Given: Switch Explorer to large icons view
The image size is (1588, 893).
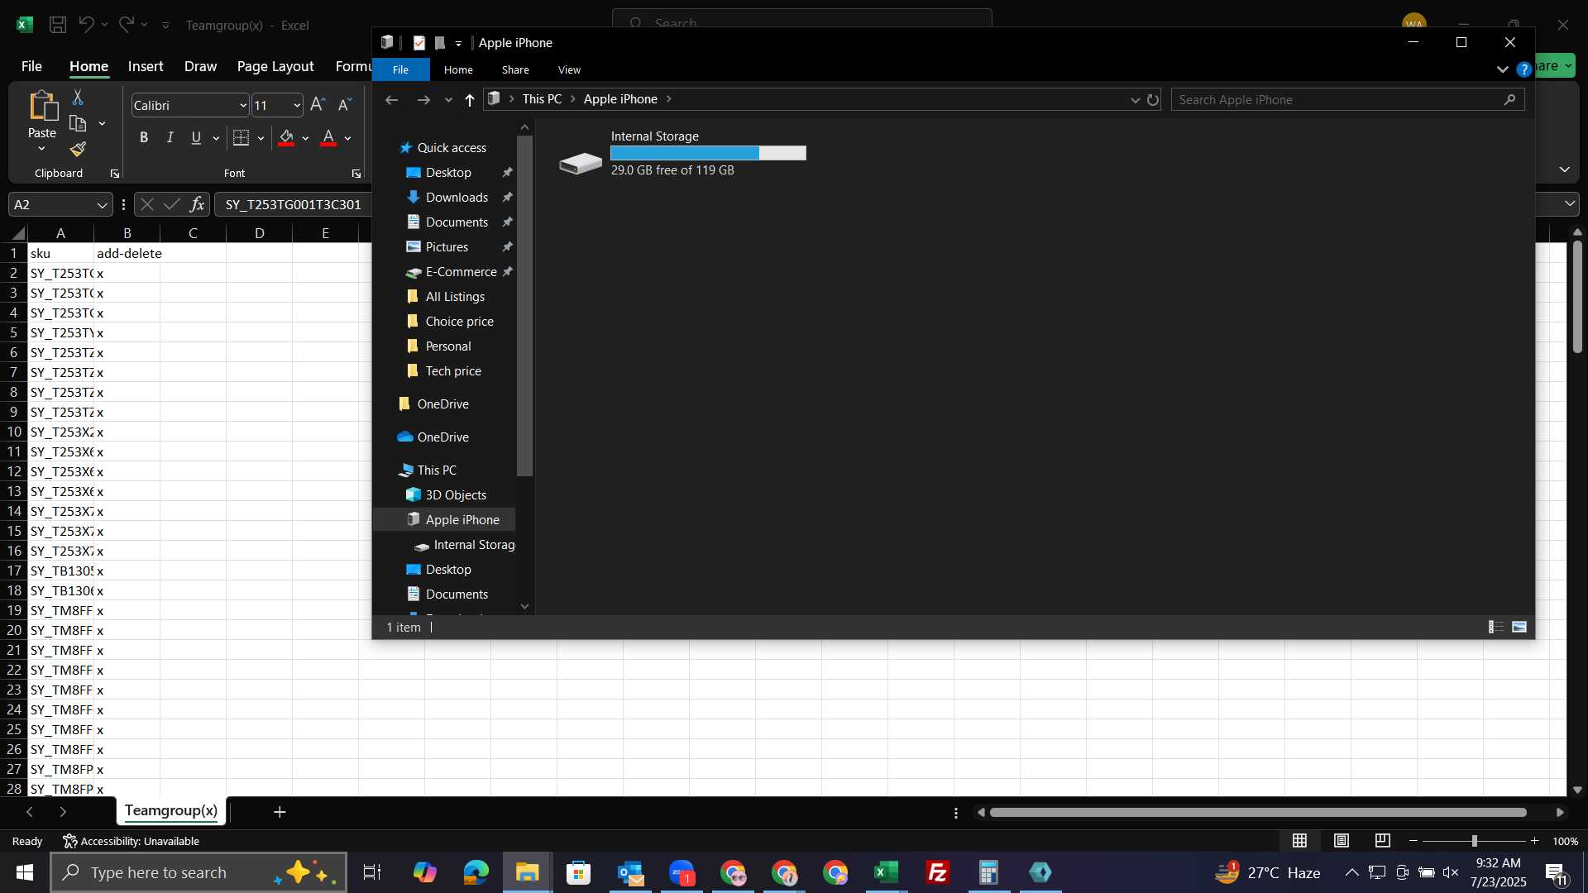Looking at the screenshot, I should tap(1519, 627).
